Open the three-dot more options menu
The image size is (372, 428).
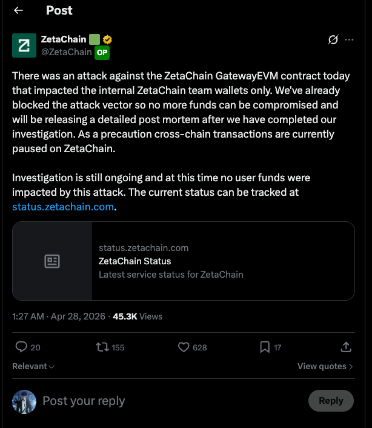point(349,40)
